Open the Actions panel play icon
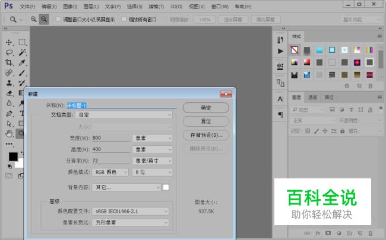 [280, 51]
